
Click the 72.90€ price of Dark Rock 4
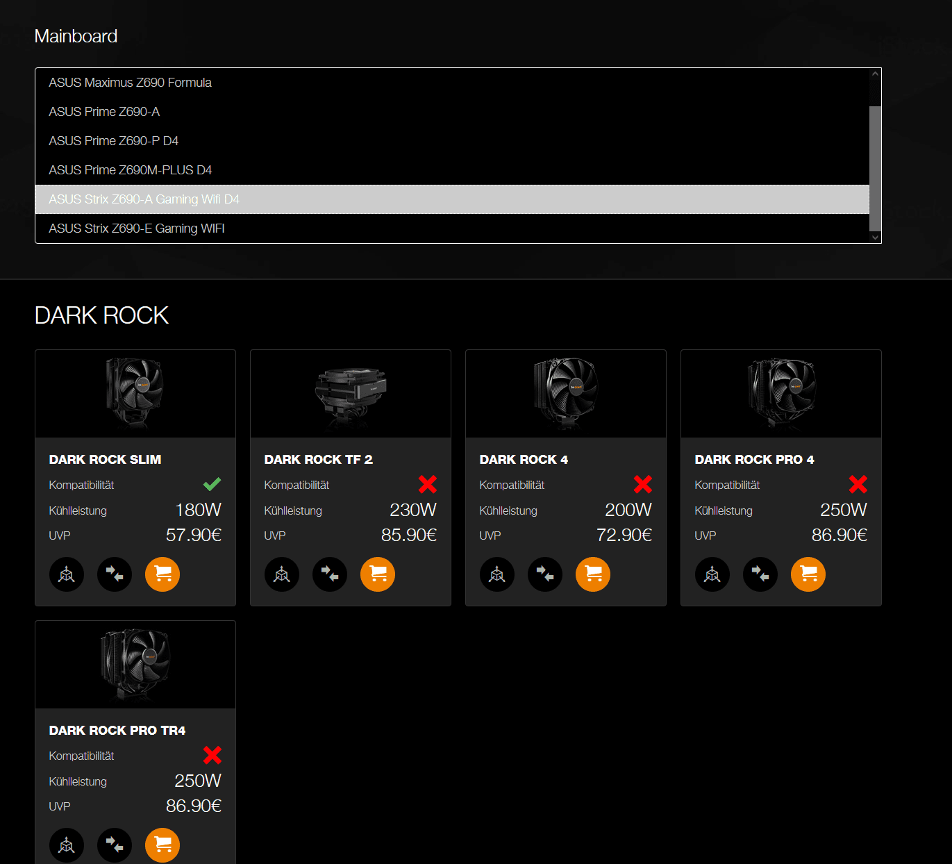624,535
